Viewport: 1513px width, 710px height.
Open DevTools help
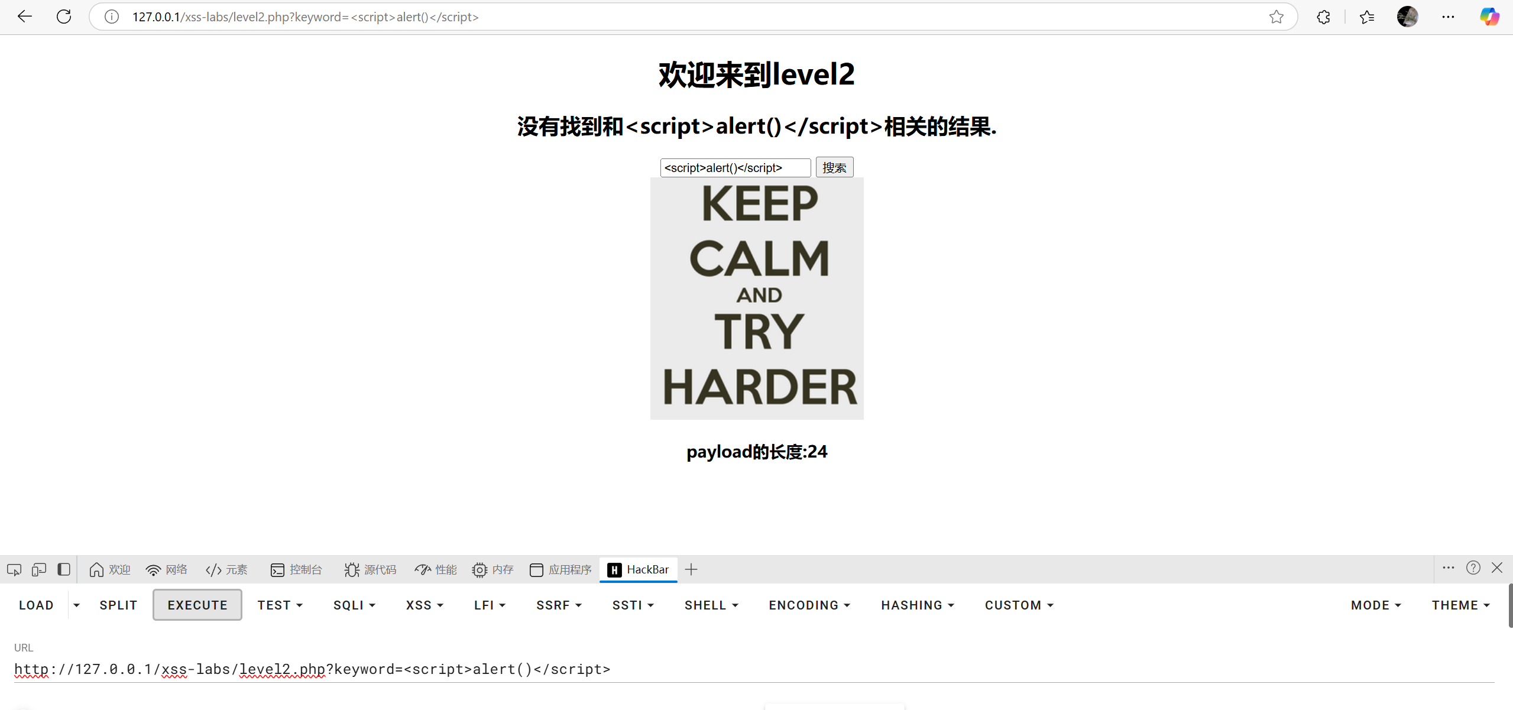(1473, 568)
